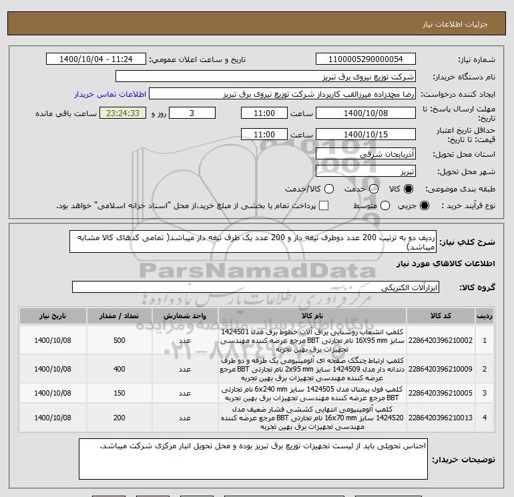Click quantity 400 in row 2
Image resolution: width=514 pixels, height=497 pixels.
click(x=119, y=369)
